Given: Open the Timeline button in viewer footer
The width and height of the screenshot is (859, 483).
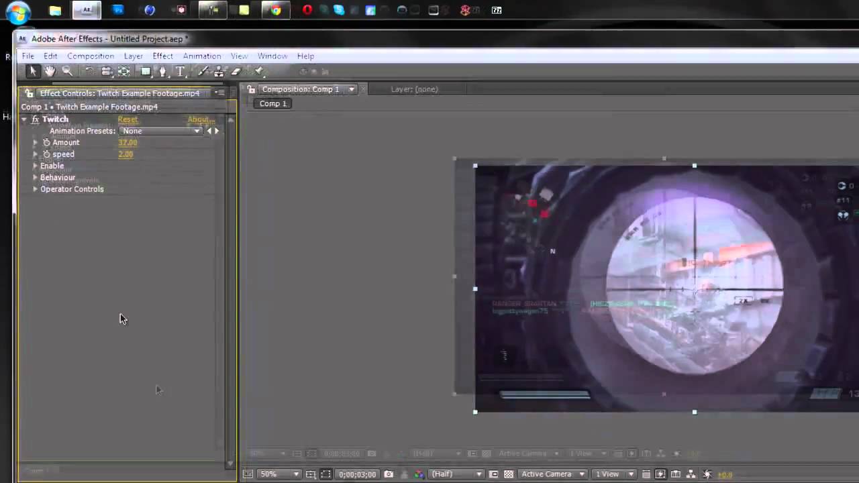Looking at the screenshot, I should click(x=676, y=474).
